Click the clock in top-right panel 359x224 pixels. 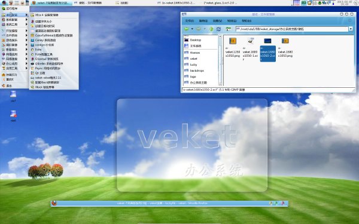344,3
